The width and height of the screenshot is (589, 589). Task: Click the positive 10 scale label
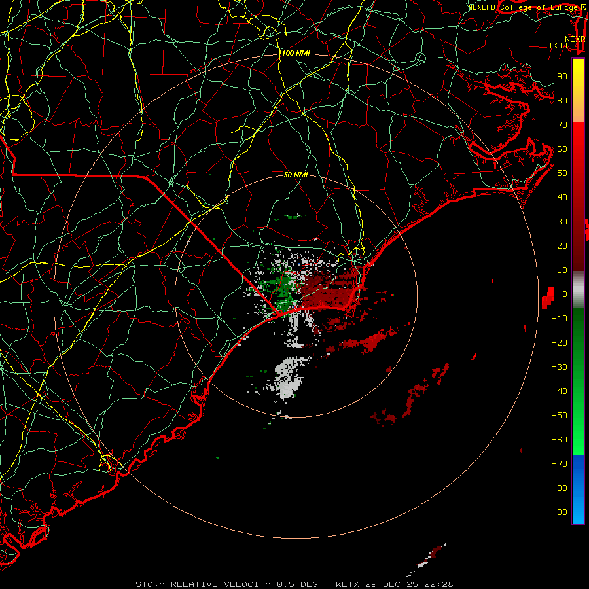point(562,270)
